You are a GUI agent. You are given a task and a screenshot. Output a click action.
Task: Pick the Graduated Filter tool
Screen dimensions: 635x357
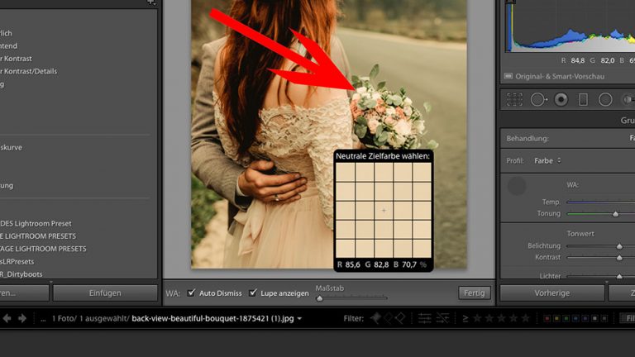[583, 99]
